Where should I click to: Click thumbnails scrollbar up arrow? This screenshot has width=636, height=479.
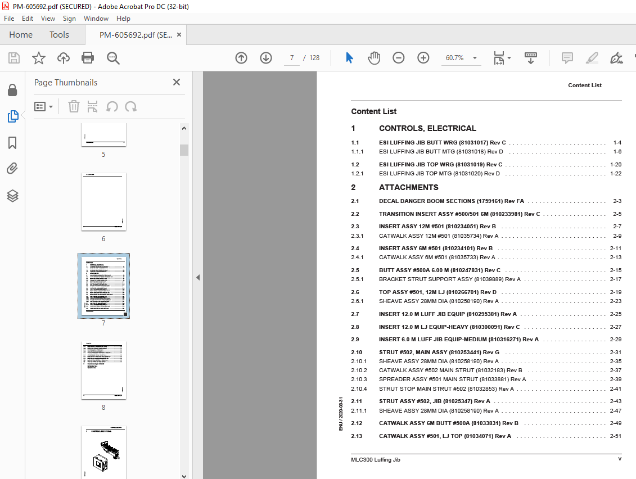click(184, 128)
